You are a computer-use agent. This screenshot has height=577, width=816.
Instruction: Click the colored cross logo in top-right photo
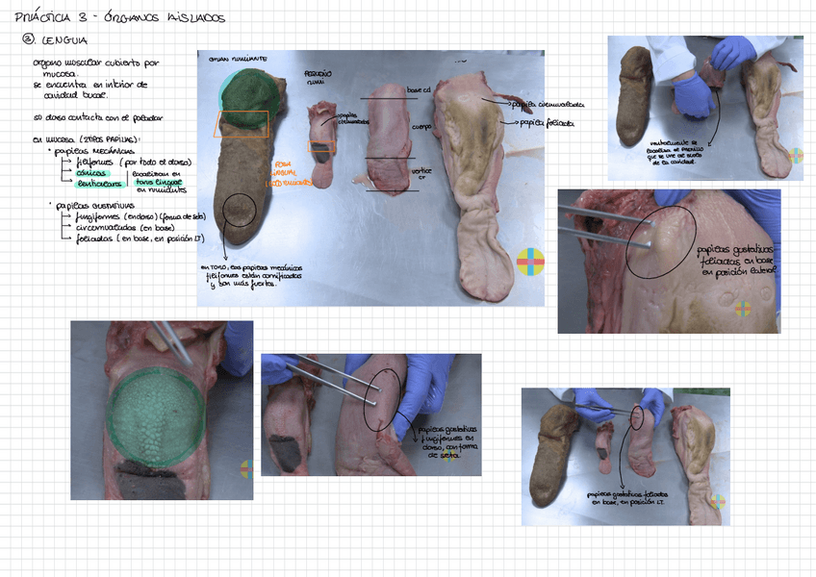pos(795,155)
